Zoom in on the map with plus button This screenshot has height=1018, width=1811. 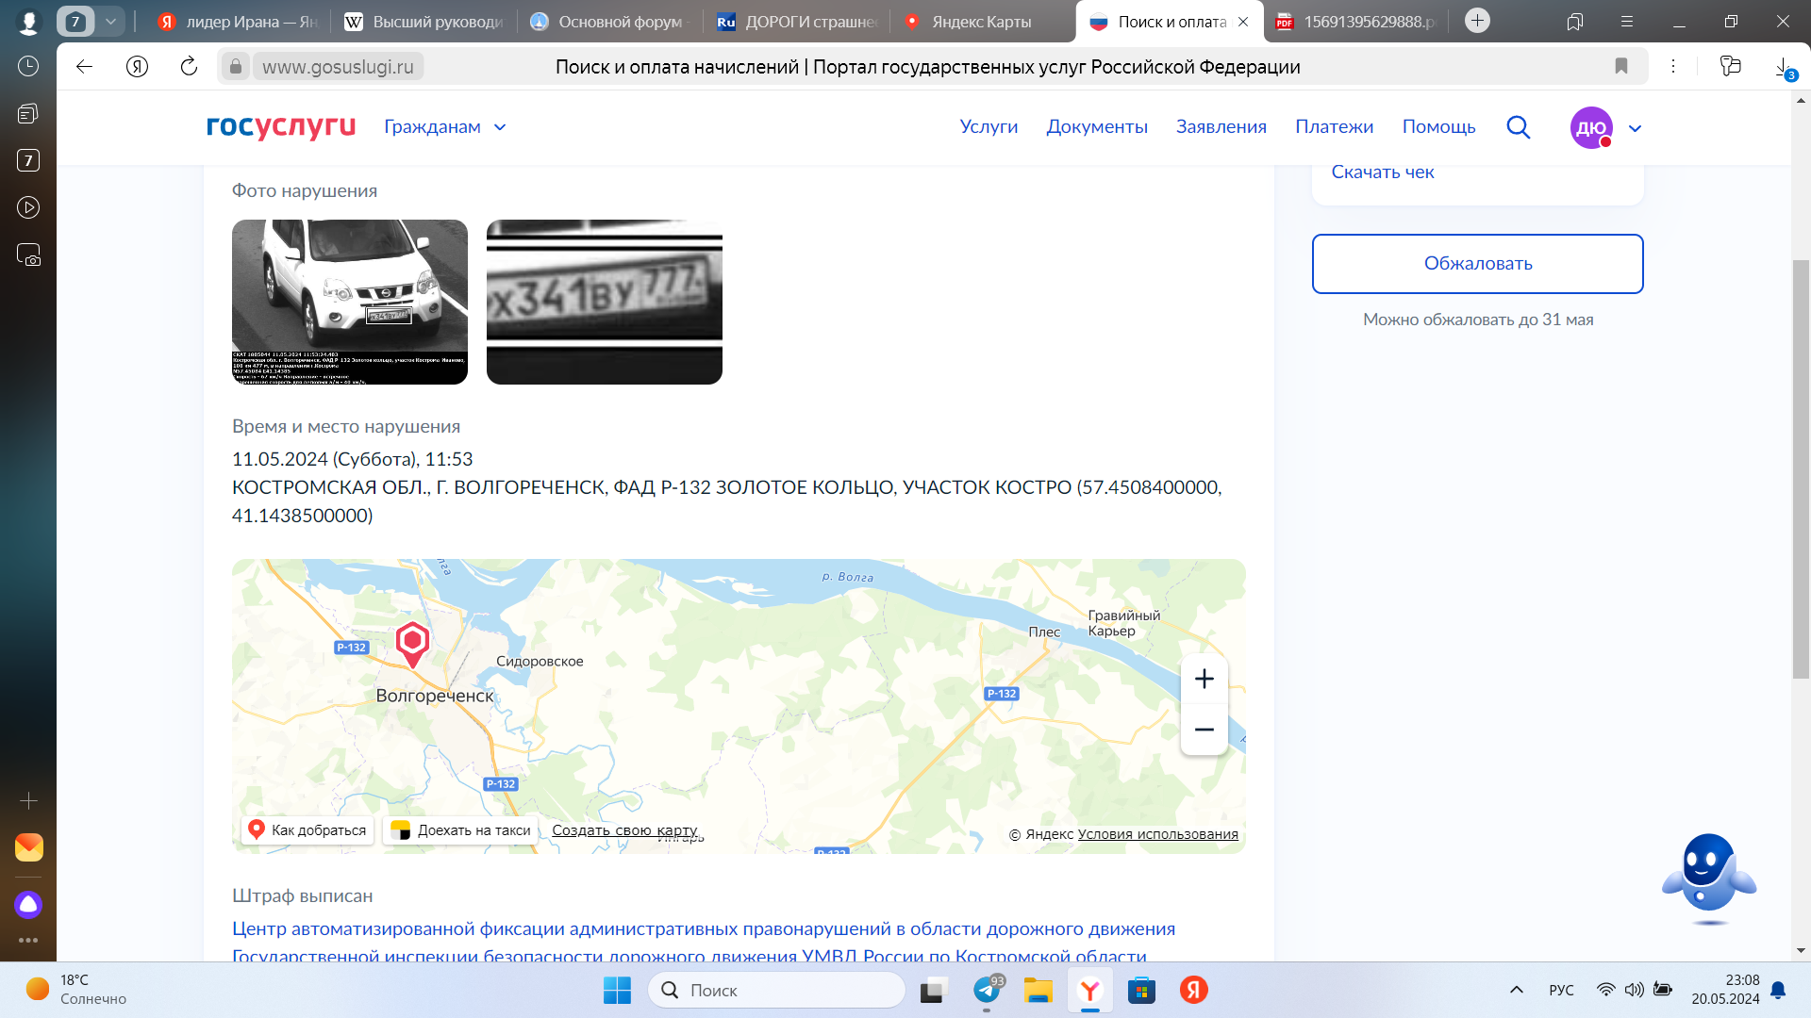point(1204,679)
